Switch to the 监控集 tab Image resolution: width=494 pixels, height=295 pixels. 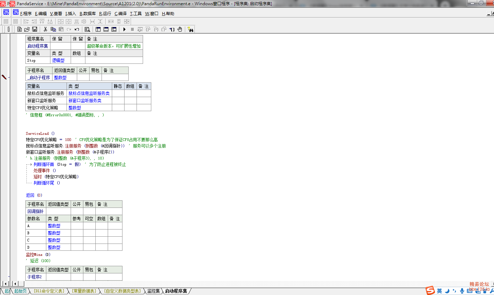153,291
